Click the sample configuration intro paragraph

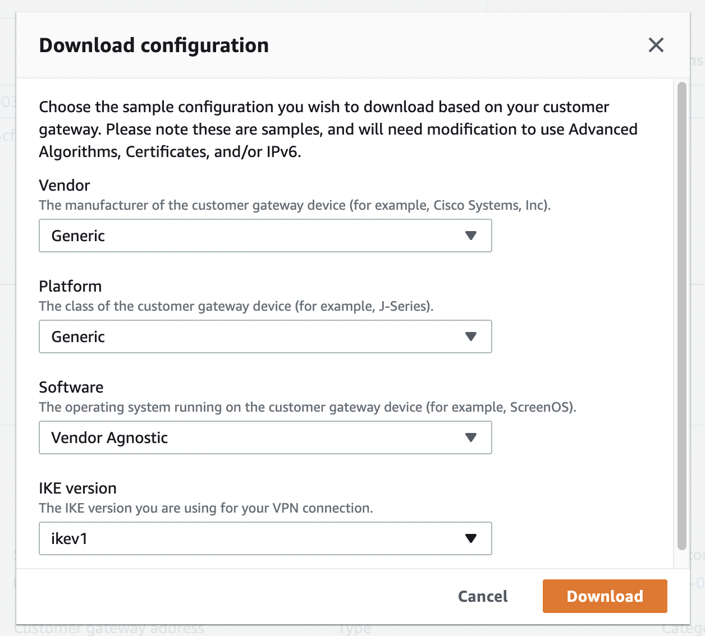pos(338,130)
